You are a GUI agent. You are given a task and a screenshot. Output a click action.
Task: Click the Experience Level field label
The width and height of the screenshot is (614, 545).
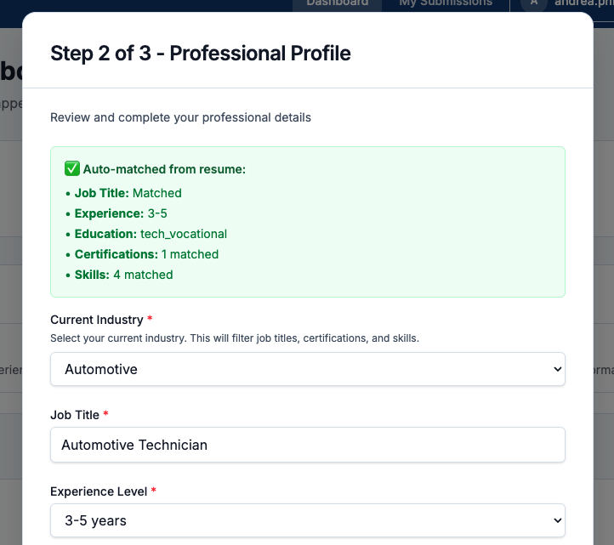click(x=99, y=491)
